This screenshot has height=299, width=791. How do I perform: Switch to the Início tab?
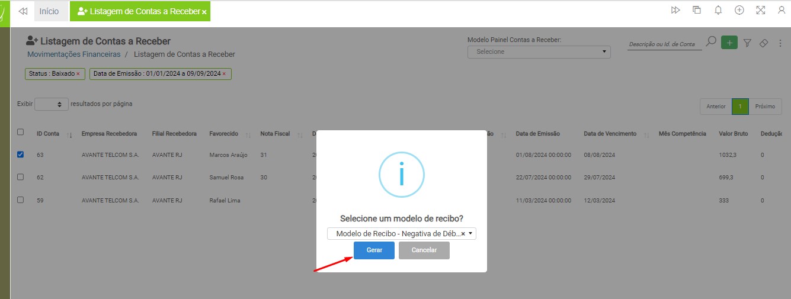(49, 11)
